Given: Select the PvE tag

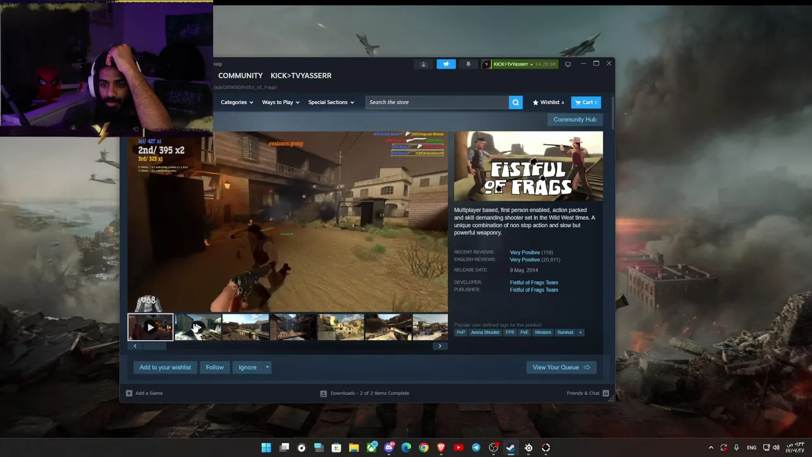Looking at the screenshot, I should (525, 333).
